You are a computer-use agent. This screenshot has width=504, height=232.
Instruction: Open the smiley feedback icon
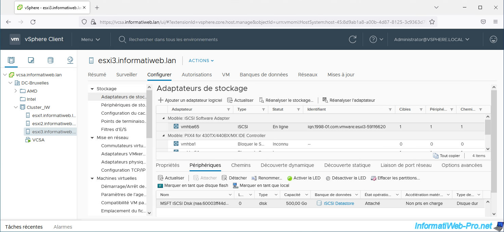click(493, 39)
